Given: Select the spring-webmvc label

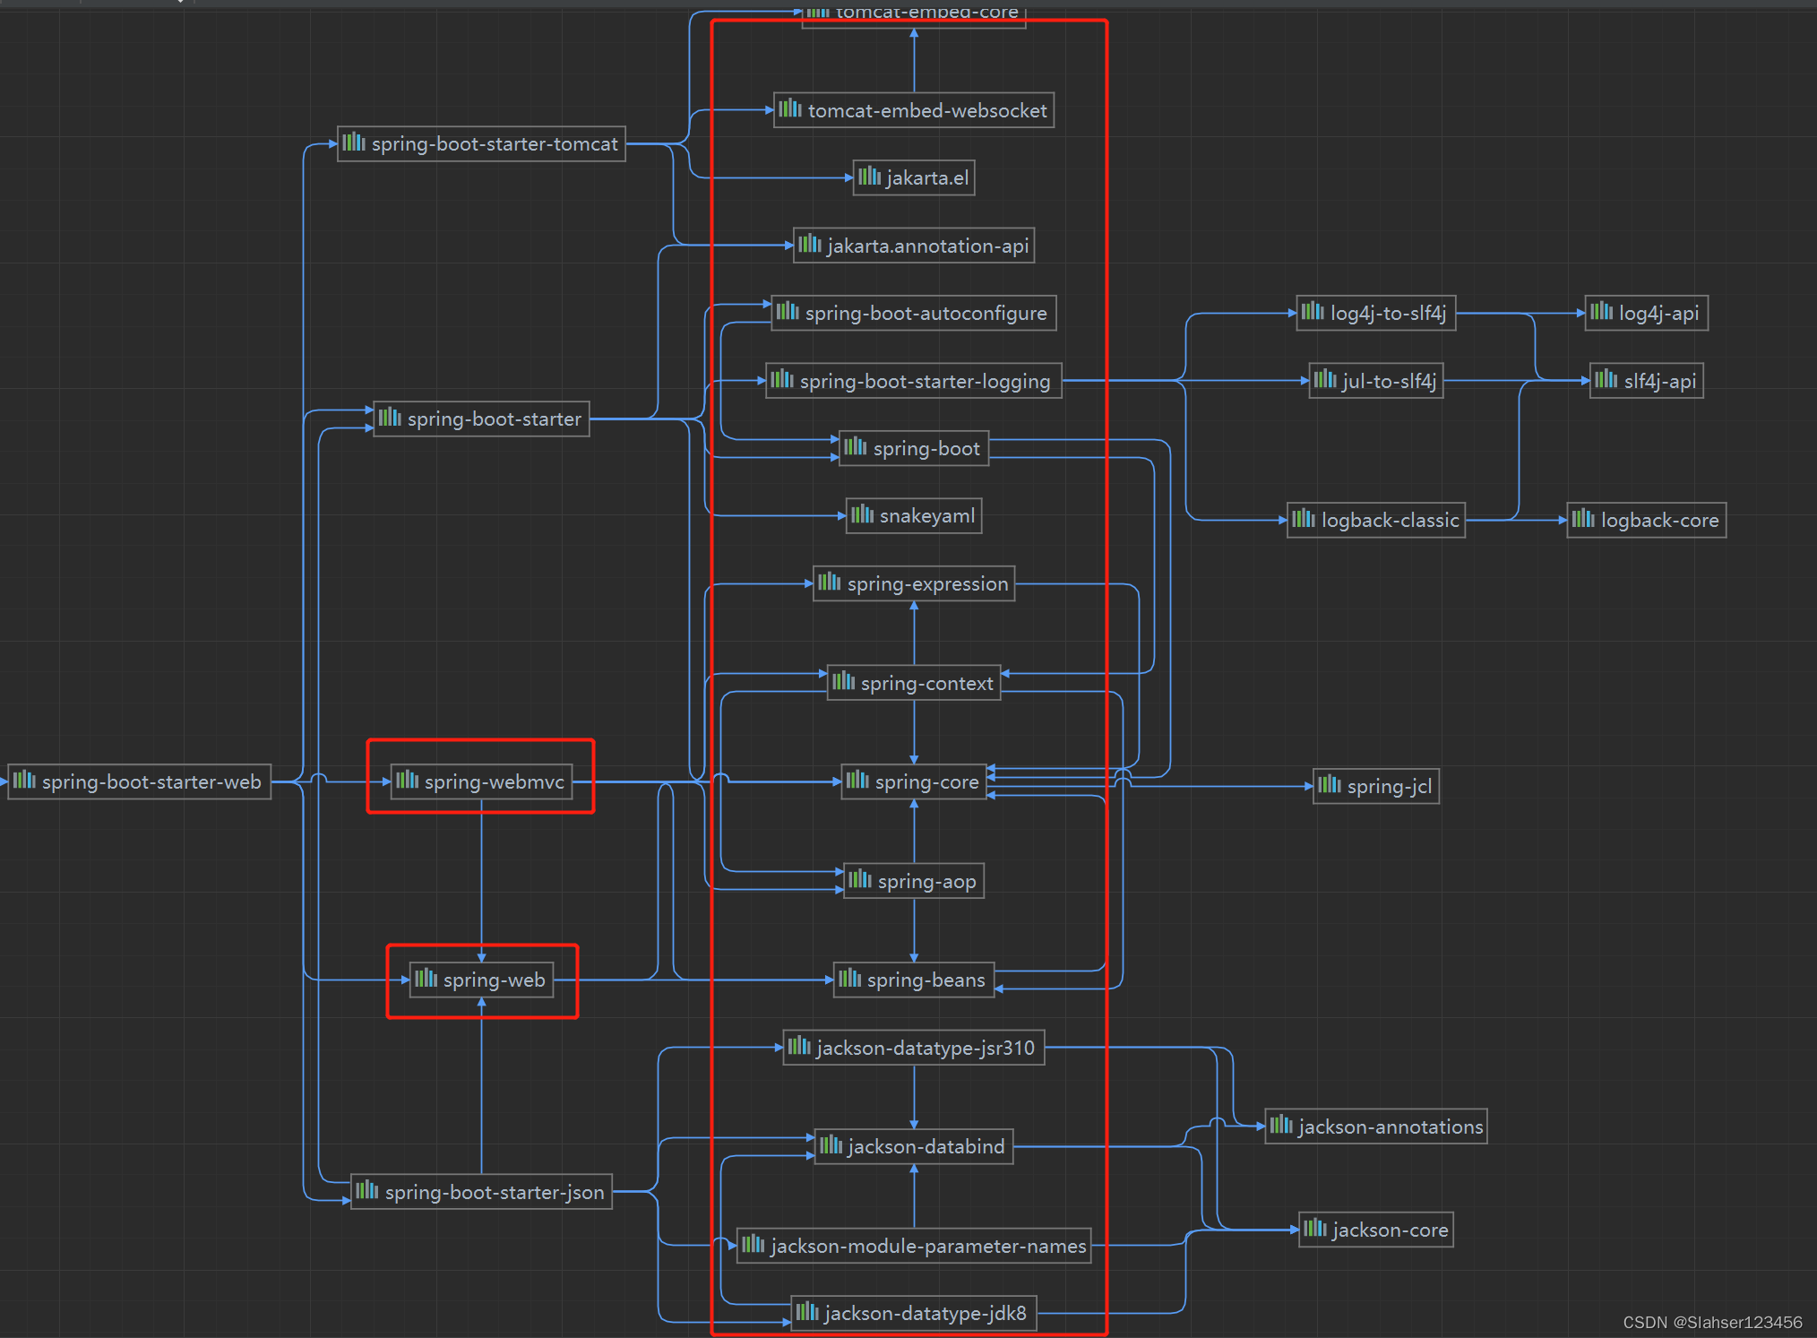Looking at the screenshot, I should click(x=495, y=782).
